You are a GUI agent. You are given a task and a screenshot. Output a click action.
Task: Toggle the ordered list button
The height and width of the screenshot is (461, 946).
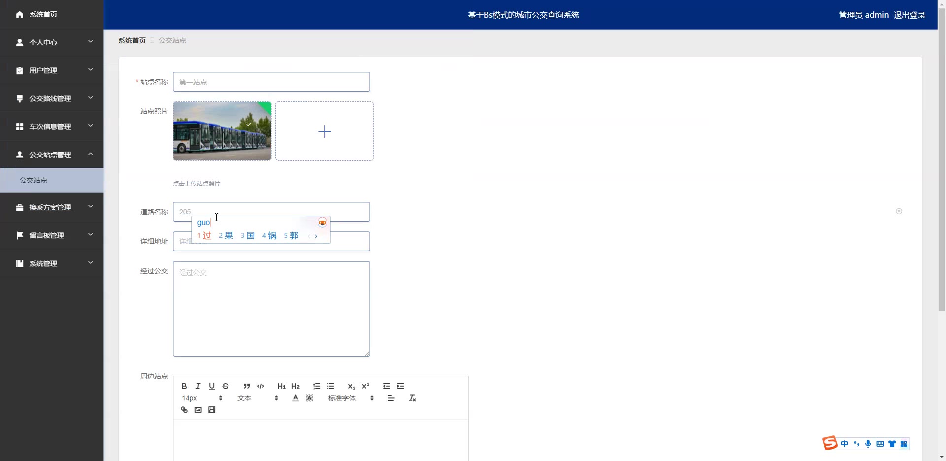[x=317, y=386]
